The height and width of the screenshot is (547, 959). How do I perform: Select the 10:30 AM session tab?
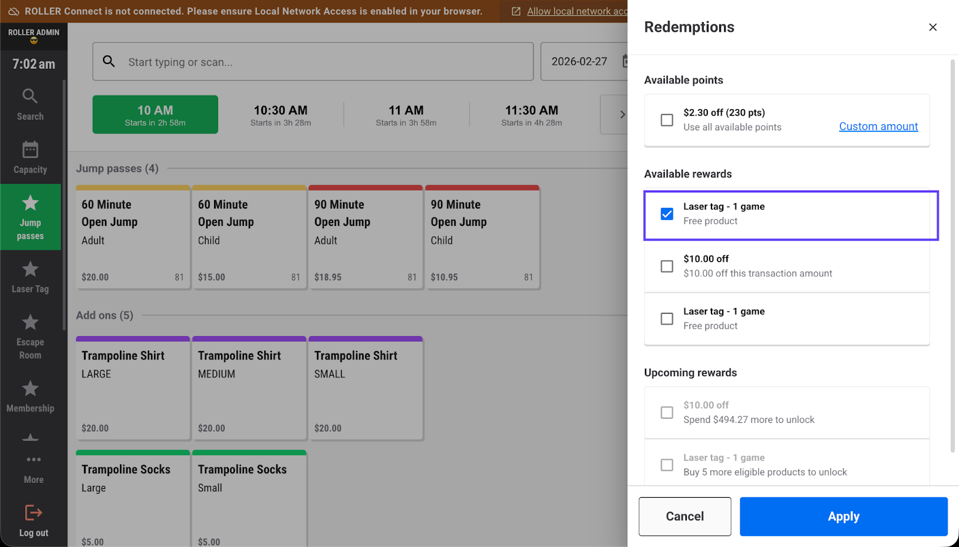point(281,115)
